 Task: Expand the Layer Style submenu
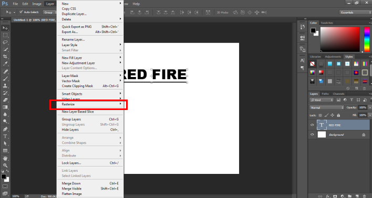(x=90, y=45)
